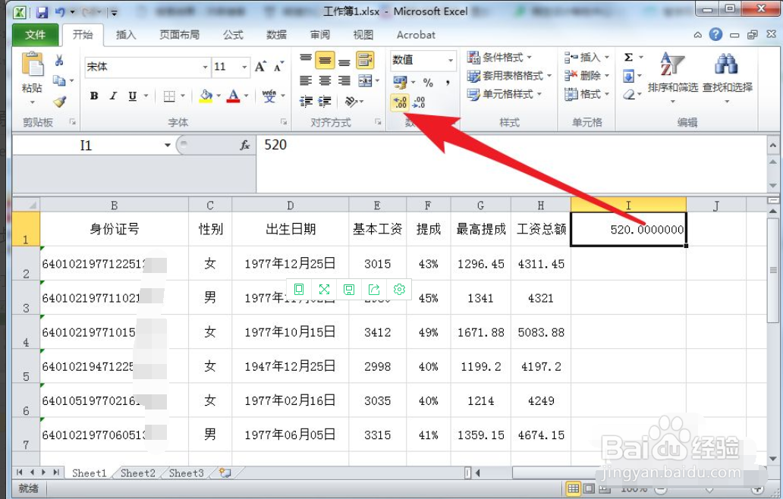Image resolution: width=783 pixels, height=499 pixels.
Task: Click the Undo arrow icon
Action: (60, 12)
